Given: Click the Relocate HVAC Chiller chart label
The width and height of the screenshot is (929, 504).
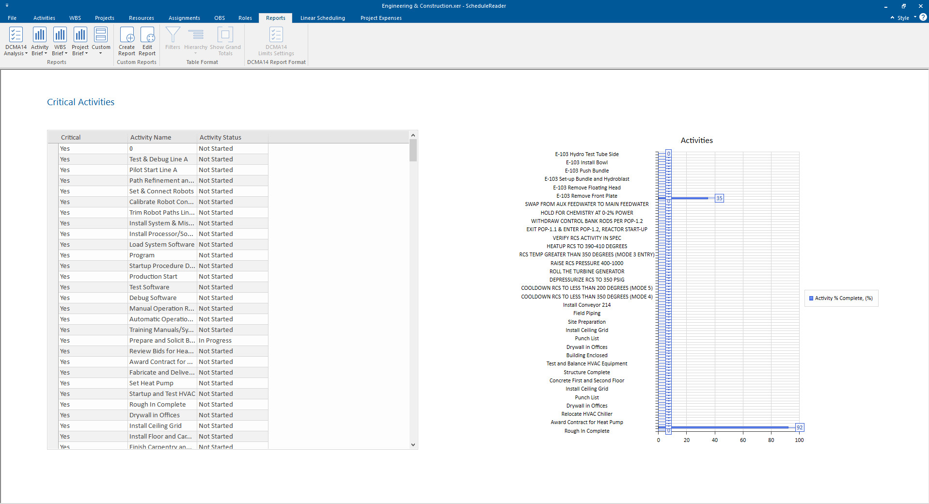Looking at the screenshot, I should 586,414.
